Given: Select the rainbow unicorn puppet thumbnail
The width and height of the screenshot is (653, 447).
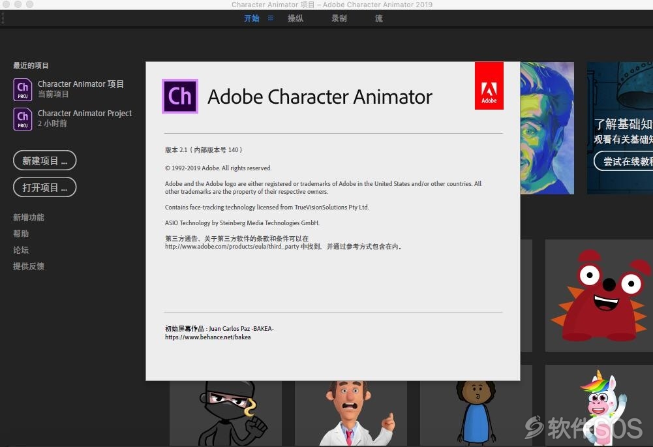Looking at the screenshot, I should click(599, 405).
